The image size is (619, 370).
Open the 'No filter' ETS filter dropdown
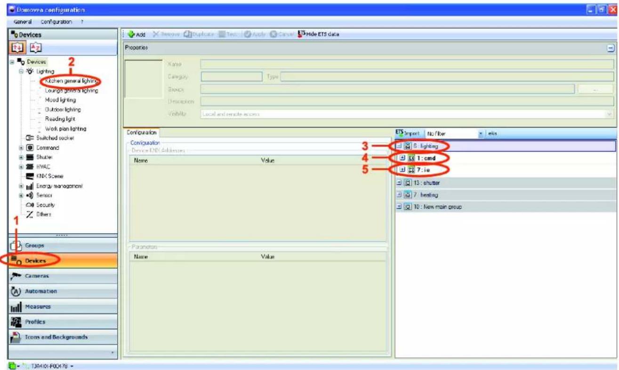click(x=481, y=134)
